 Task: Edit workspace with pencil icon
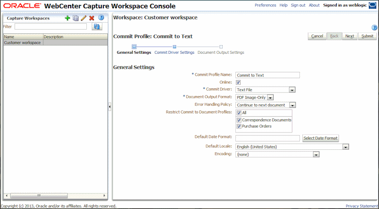[83, 18]
